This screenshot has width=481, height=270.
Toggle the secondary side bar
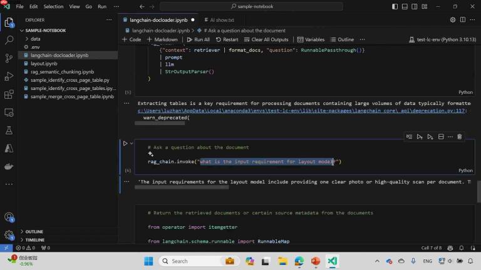tap(415, 6)
